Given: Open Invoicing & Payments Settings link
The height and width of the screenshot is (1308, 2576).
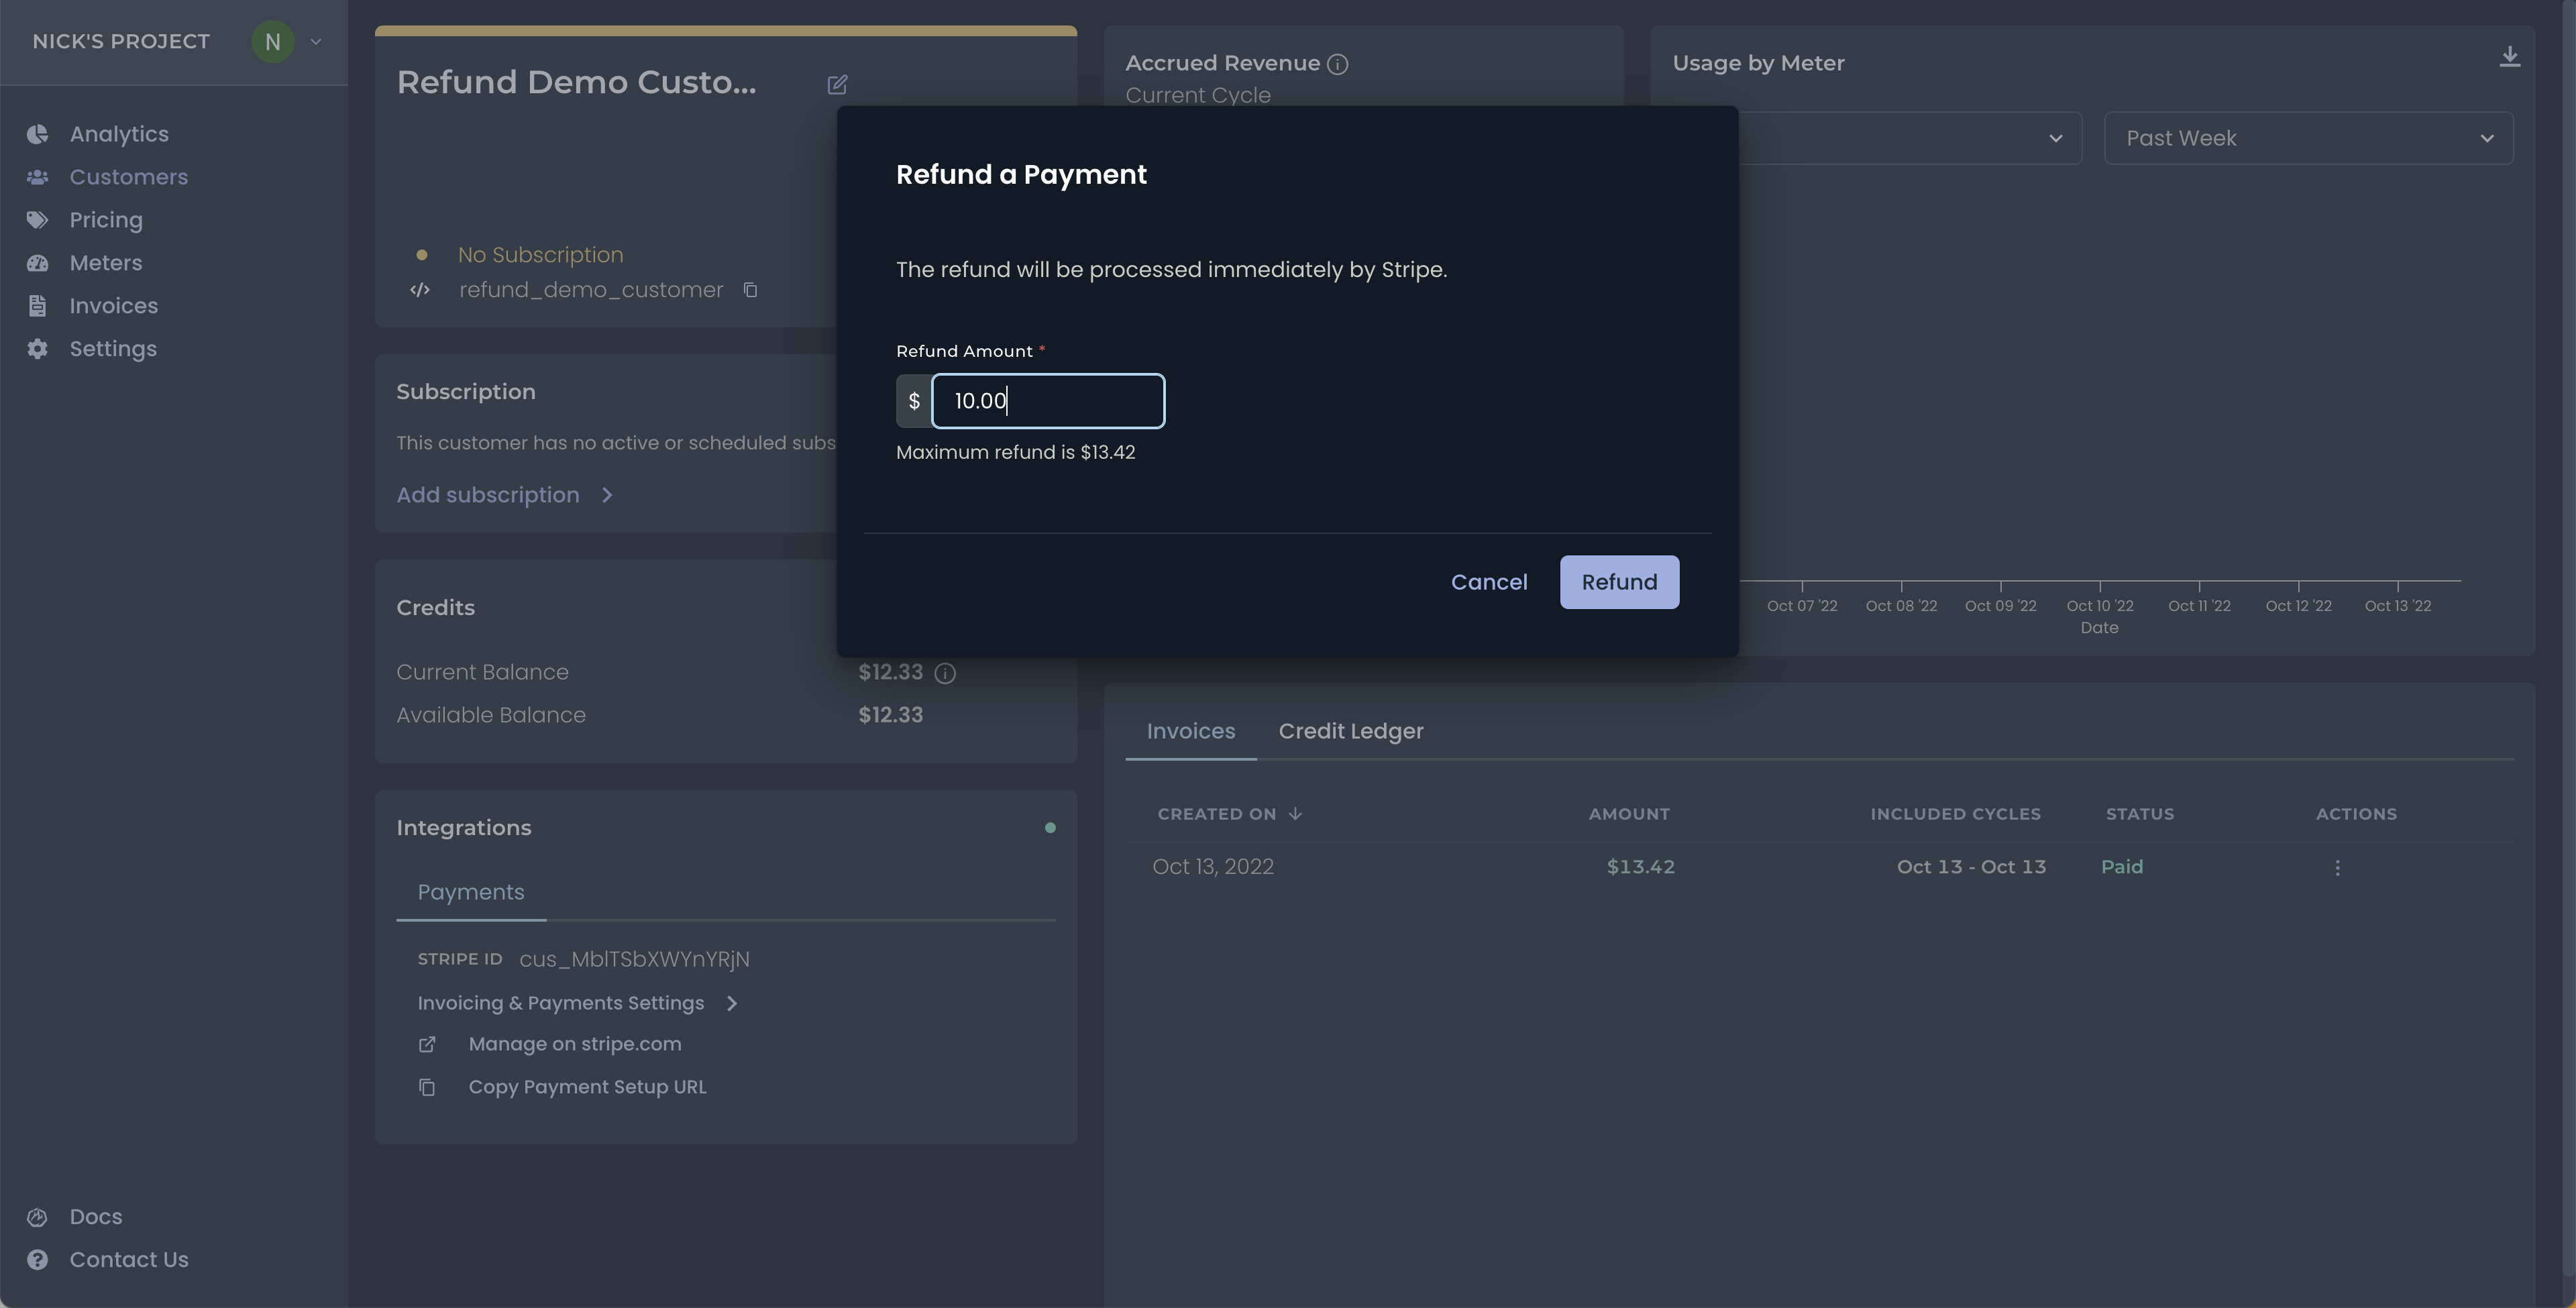Looking at the screenshot, I should point(561,1003).
